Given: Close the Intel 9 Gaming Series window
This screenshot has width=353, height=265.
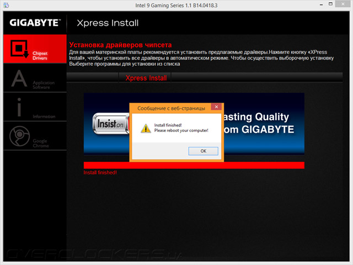Looking at the screenshot, I should coord(343,4).
